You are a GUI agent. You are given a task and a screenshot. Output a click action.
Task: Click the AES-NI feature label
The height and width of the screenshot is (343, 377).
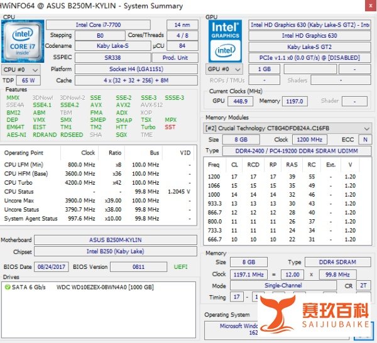[x=16, y=135]
